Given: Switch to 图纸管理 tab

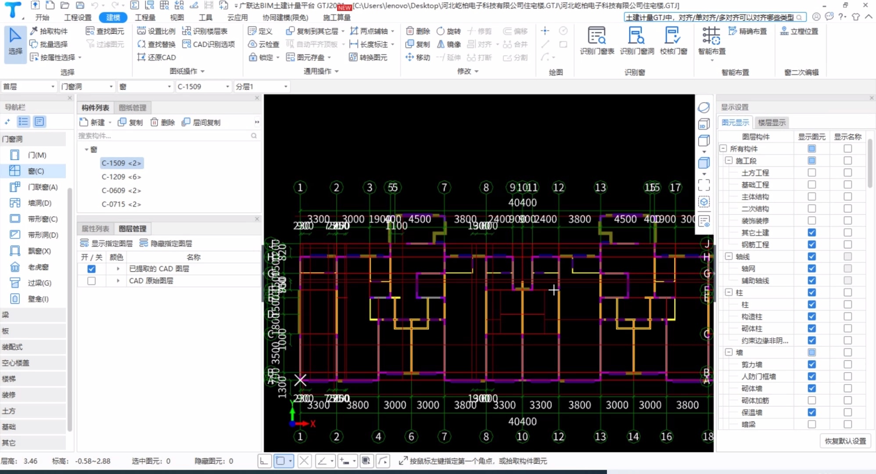Looking at the screenshot, I should tap(133, 108).
